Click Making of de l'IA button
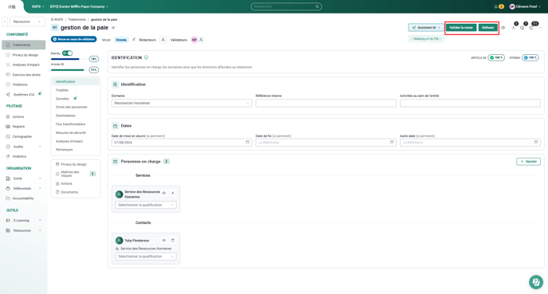Image resolution: width=548 pixels, height=294 pixels. tap(426, 39)
